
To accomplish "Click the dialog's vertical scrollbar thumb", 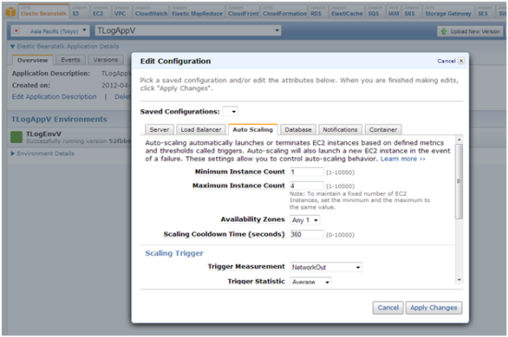I will coord(459,182).
